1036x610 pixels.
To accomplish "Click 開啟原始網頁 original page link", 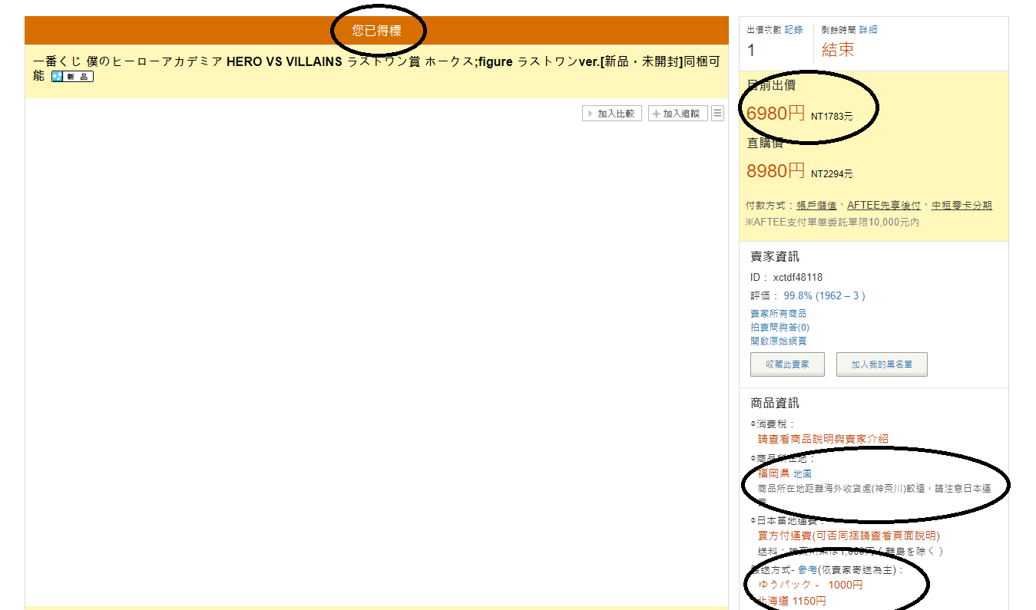I will coord(778,341).
